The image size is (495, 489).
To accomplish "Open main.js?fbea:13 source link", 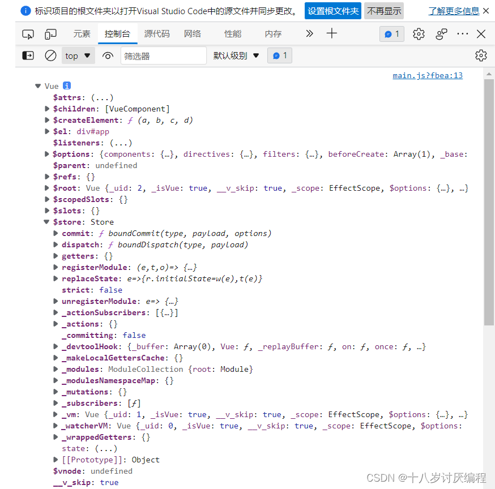I will (428, 75).
